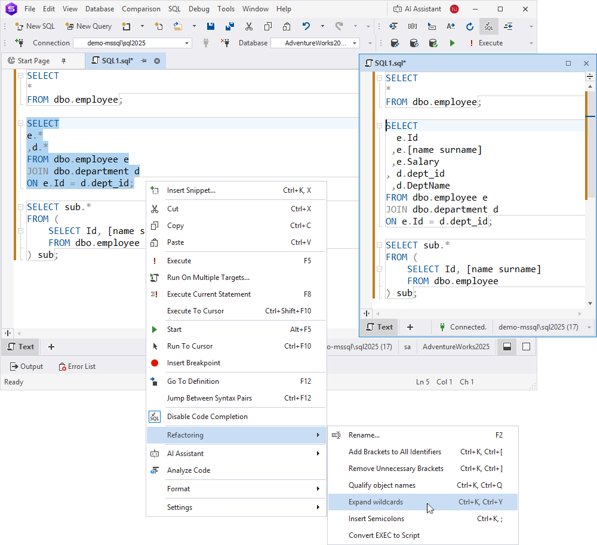The image size is (597, 545).
Task: Click the Save All (double floppy disk) icon
Action: (x=230, y=26)
